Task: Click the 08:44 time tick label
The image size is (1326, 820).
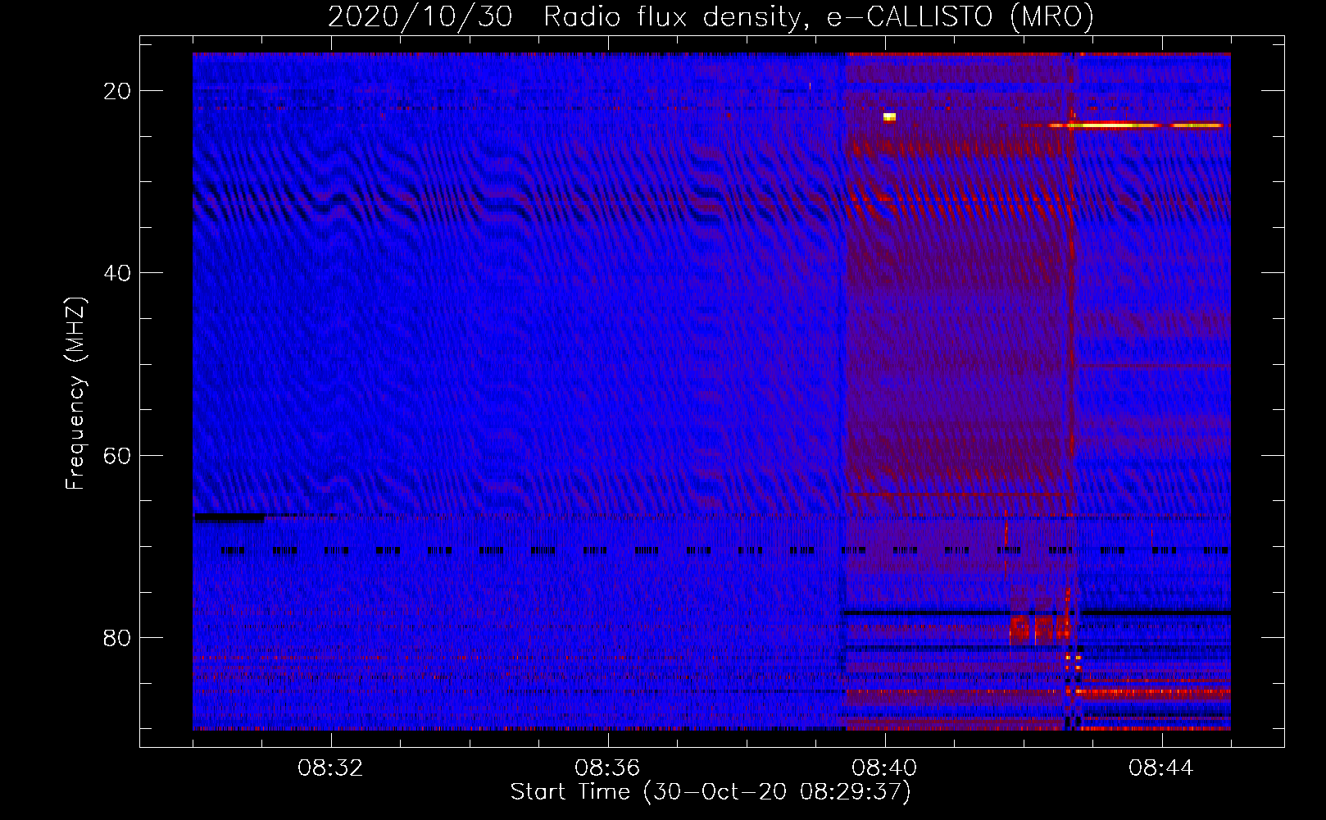Action: pyautogui.click(x=1161, y=768)
